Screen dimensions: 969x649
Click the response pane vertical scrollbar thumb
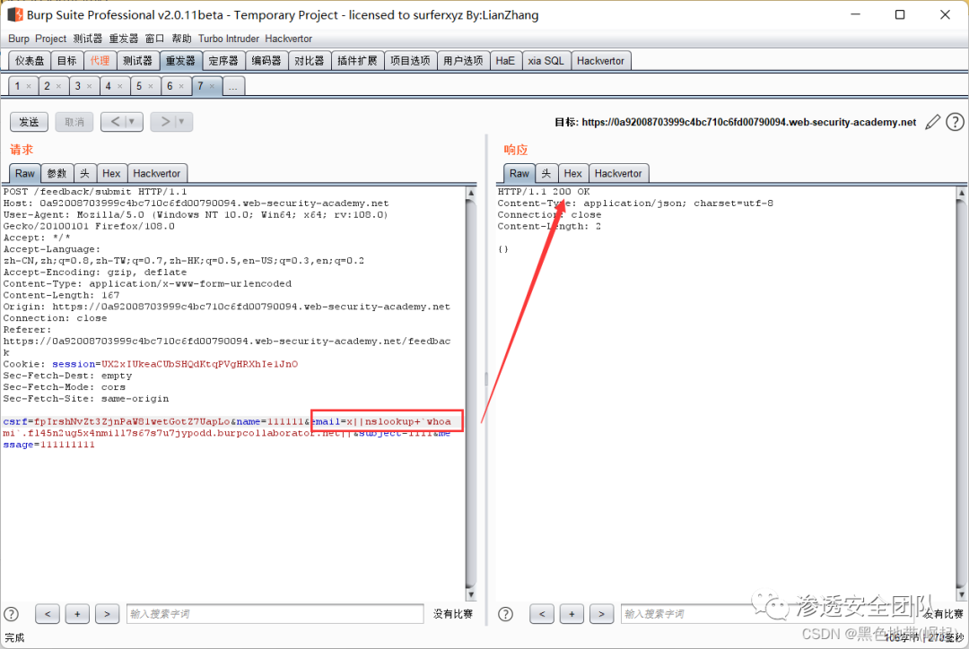pos(962,393)
